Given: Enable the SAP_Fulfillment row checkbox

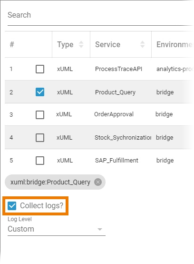Looking at the screenshot, I should (x=40, y=161).
